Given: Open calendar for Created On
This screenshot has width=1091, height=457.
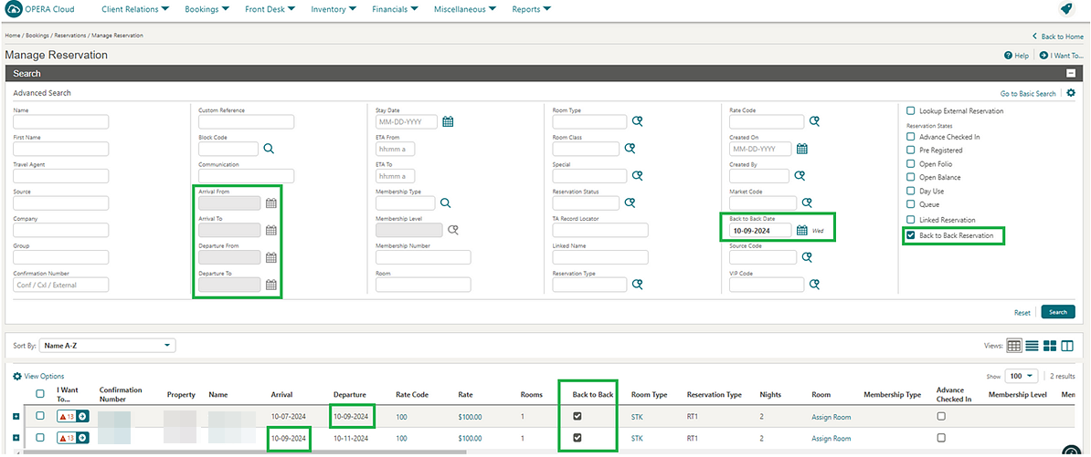Looking at the screenshot, I should point(801,150).
